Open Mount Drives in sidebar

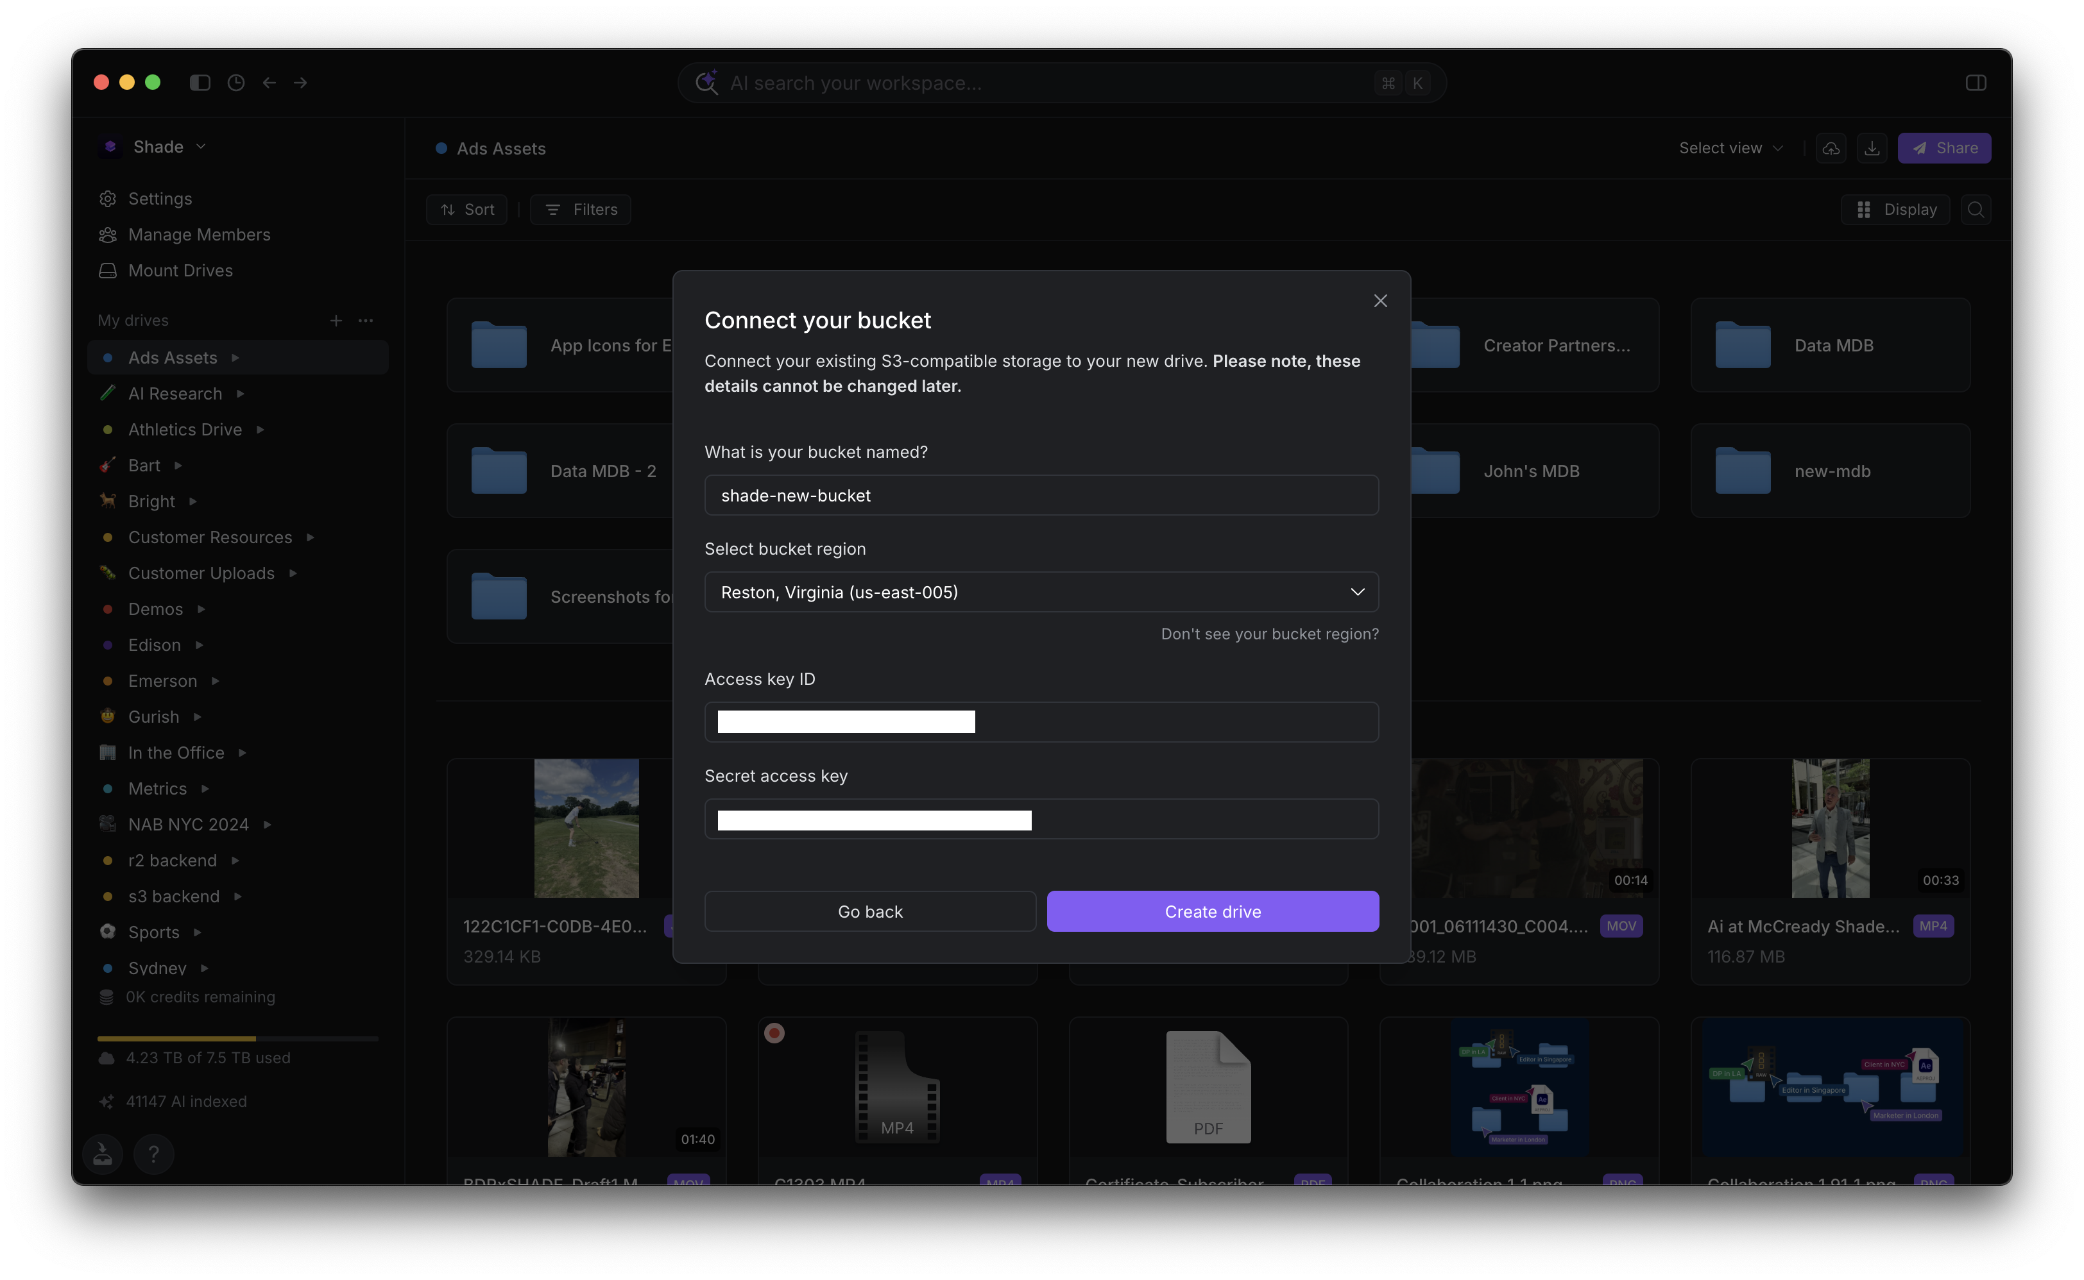180,270
